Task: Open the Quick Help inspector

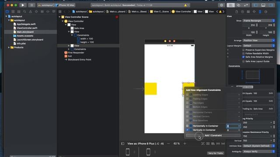Action: coord(242,12)
